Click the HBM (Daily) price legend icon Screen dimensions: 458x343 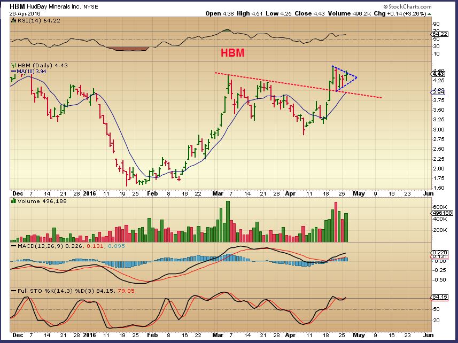tap(13, 65)
